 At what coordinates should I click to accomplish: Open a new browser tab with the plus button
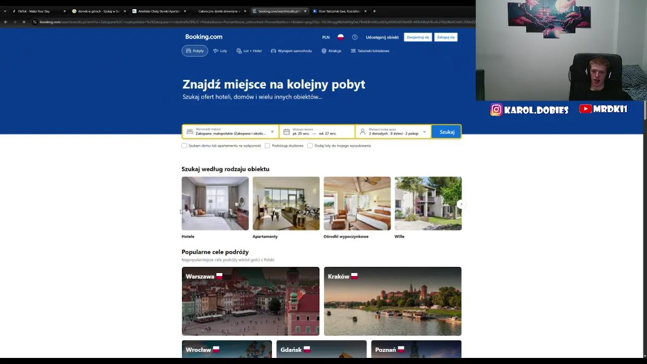point(375,11)
